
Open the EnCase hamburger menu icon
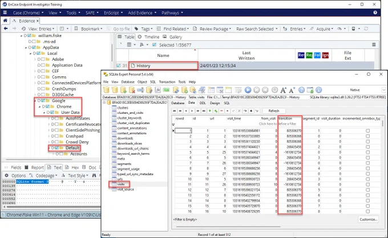5,13
